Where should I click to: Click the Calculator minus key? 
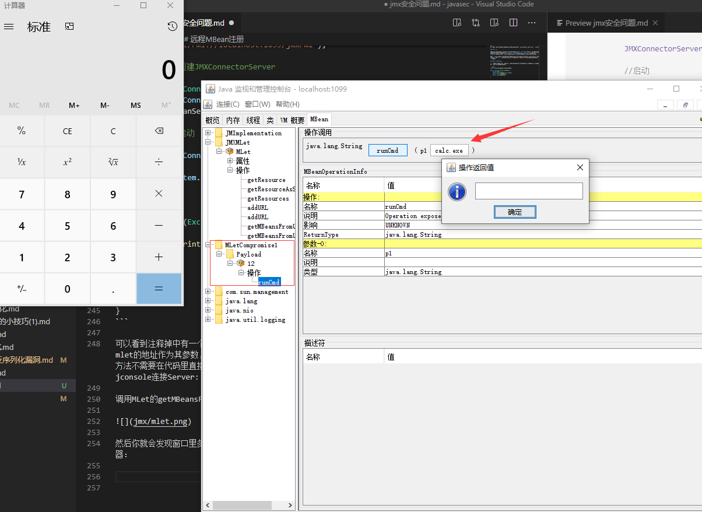tap(159, 225)
